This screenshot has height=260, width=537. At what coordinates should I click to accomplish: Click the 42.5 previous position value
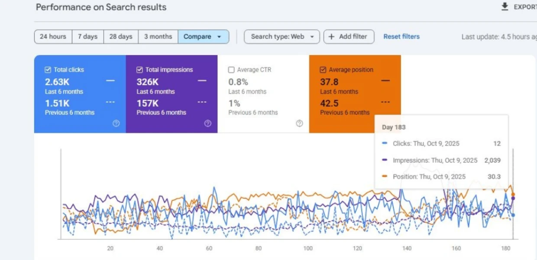click(329, 103)
